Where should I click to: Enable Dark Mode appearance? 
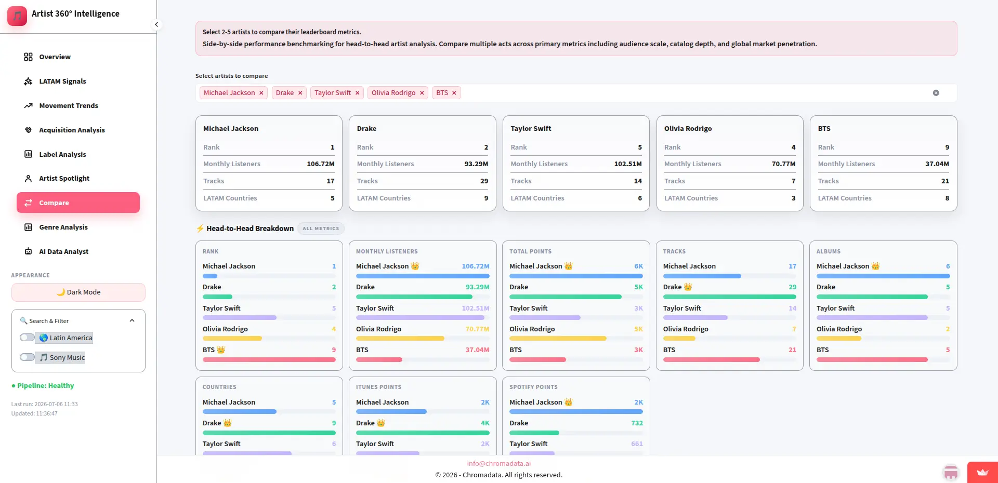coord(78,292)
